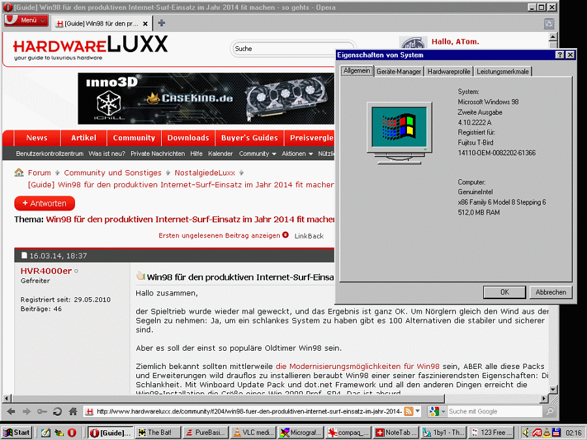Switch to the Allgemein tab
This screenshot has width=587, height=440.
pos(357,70)
